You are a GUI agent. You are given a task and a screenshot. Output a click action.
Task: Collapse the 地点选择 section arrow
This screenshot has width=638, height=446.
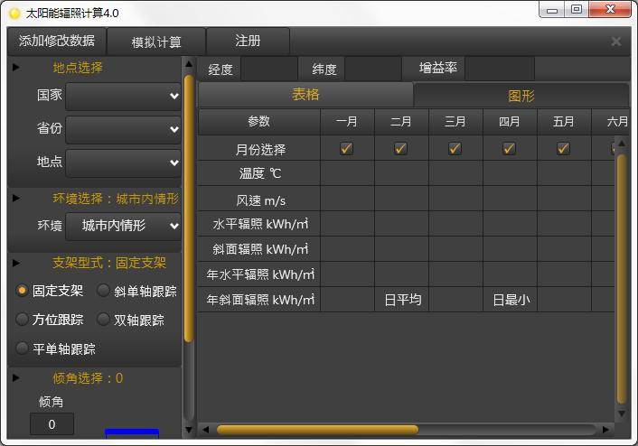[x=16, y=68]
